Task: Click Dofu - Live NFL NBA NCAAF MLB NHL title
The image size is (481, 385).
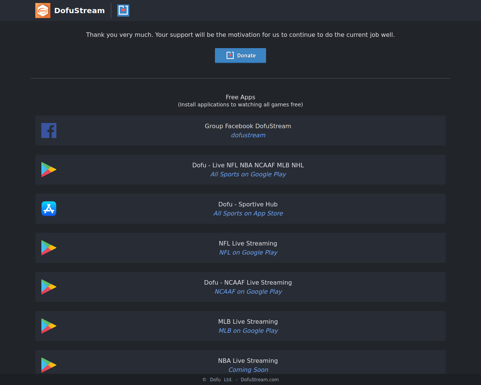Action: click(248, 165)
